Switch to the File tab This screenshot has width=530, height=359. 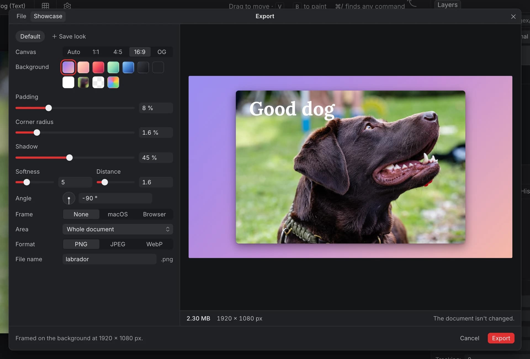click(x=21, y=16)
